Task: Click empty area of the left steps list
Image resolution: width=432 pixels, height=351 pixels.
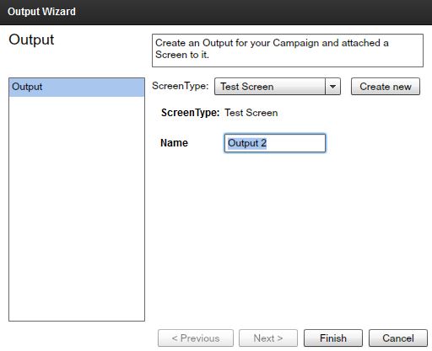Action: coord(77,209)
